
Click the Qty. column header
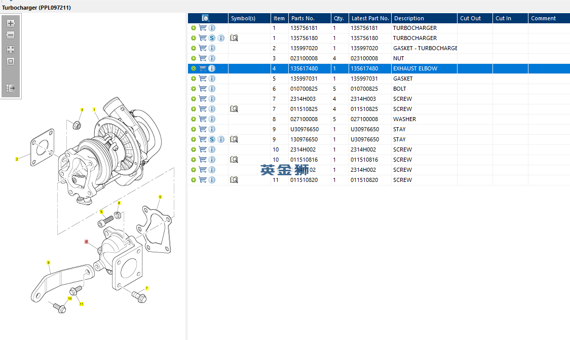[339, 18]
